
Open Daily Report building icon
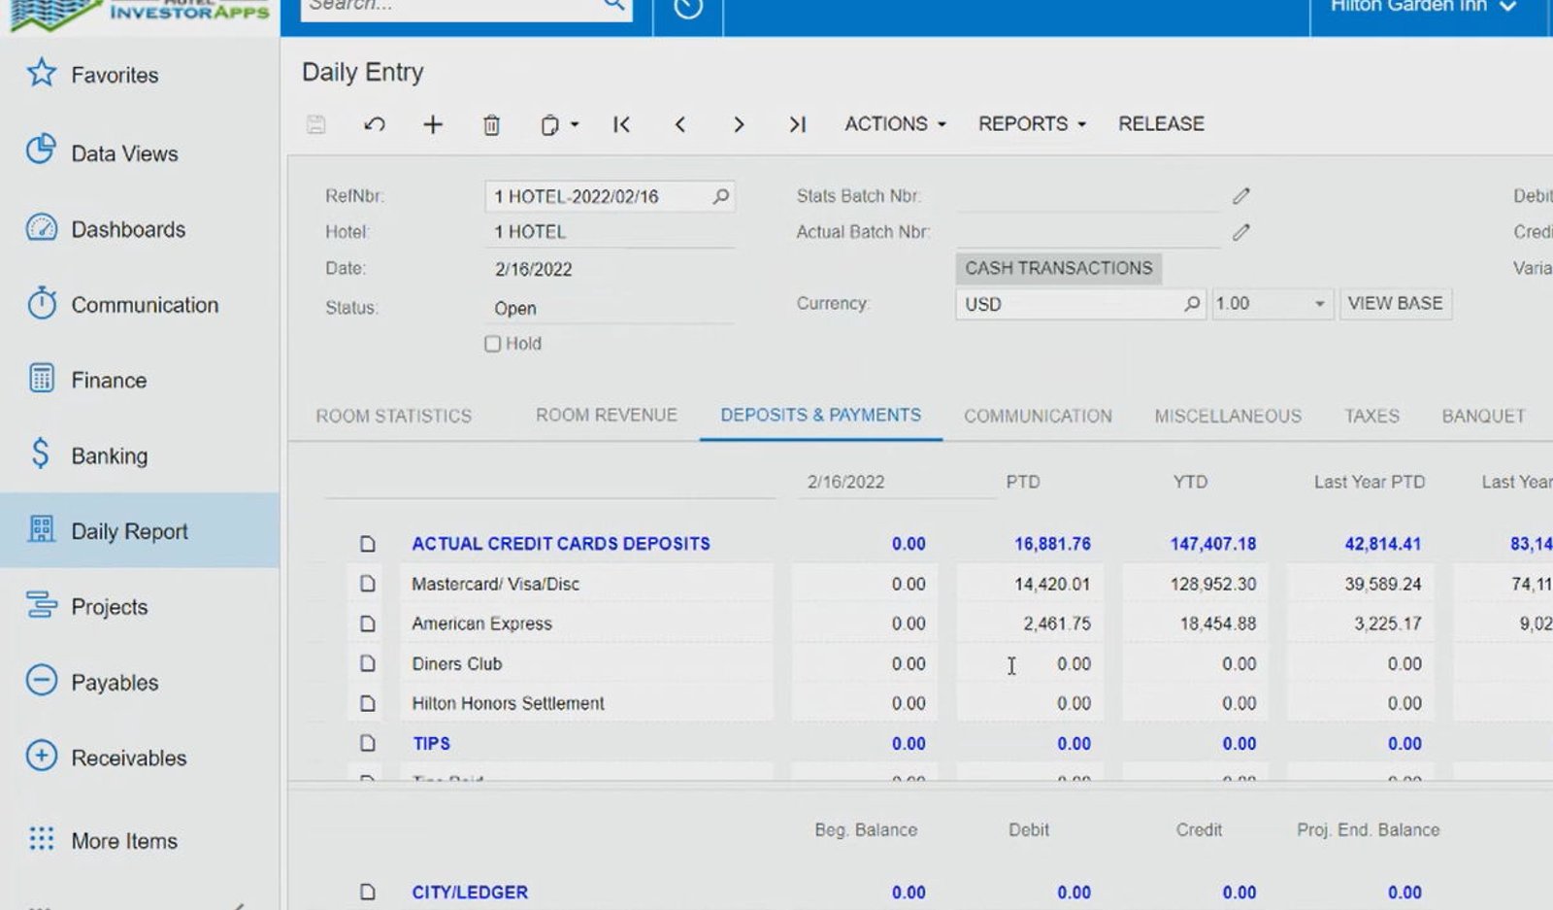click(x=41, y=529)
